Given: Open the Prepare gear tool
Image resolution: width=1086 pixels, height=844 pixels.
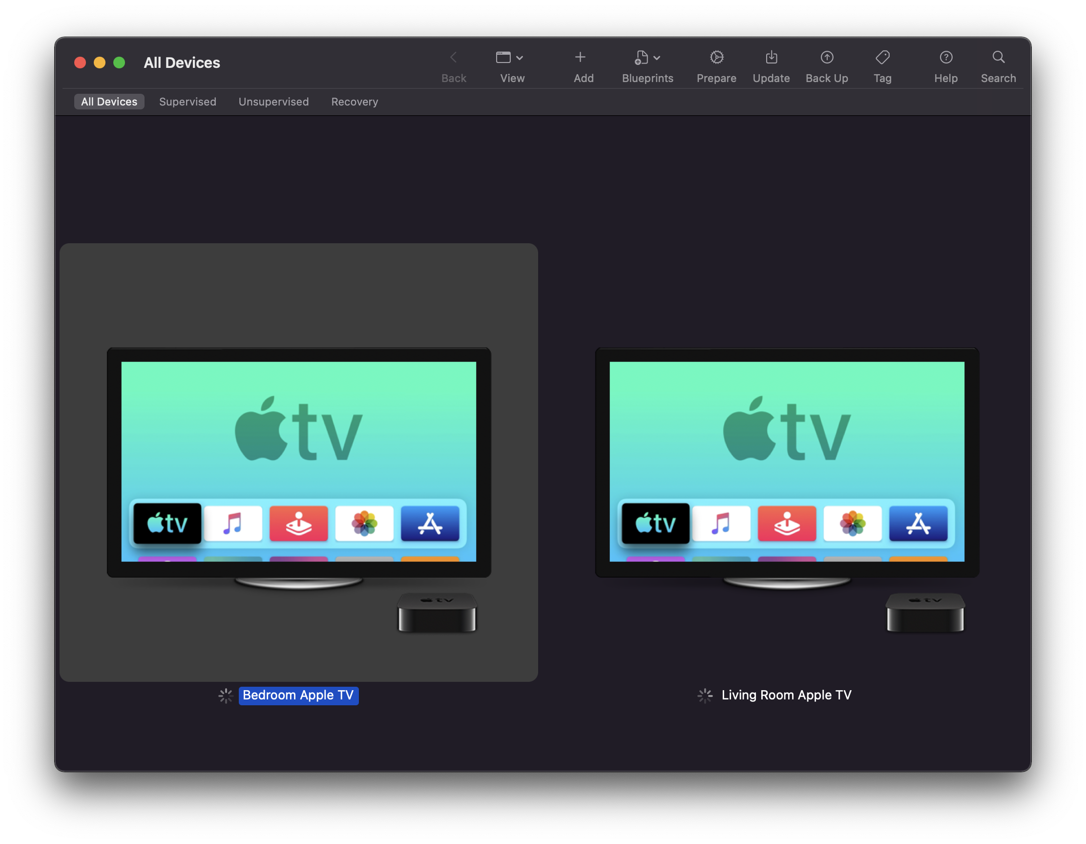Looking at the screenshot, I should (x=716, y=57).
